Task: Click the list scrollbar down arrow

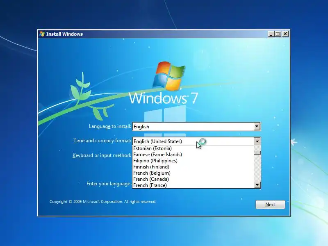Action: (x=257, y=185)
